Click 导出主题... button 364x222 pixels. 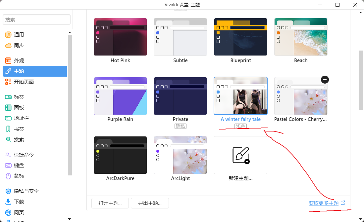(150, 203)
